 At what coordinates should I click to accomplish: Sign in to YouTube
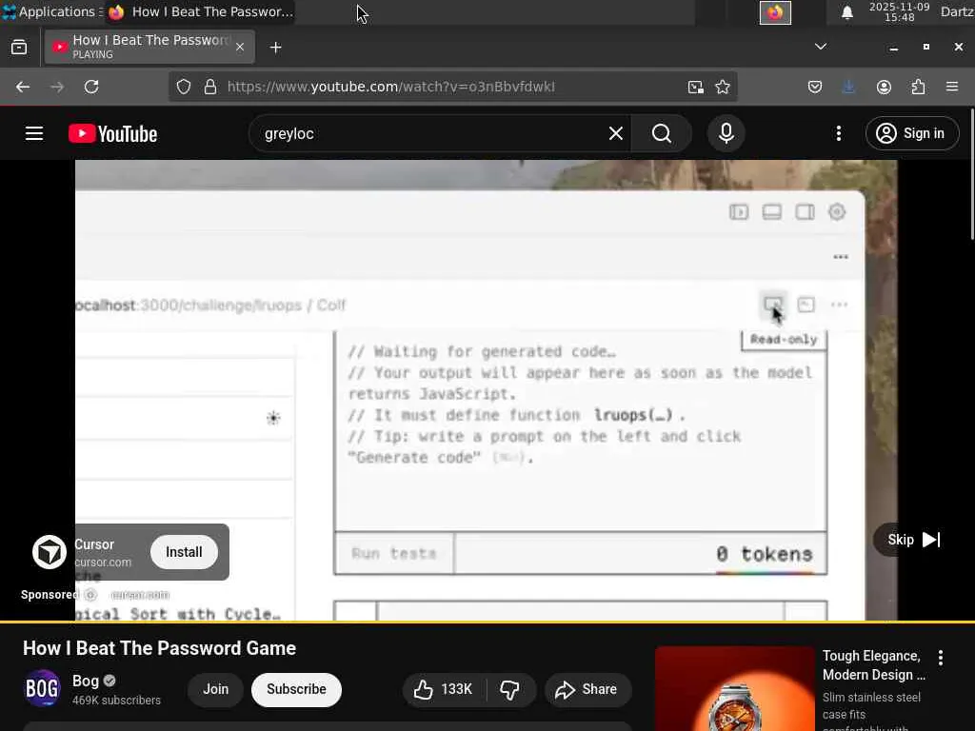(912, 133)
